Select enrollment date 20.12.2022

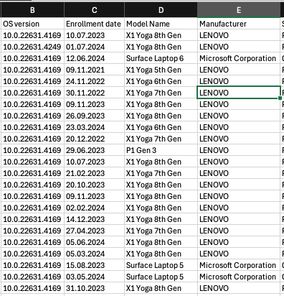click(95, 139)
